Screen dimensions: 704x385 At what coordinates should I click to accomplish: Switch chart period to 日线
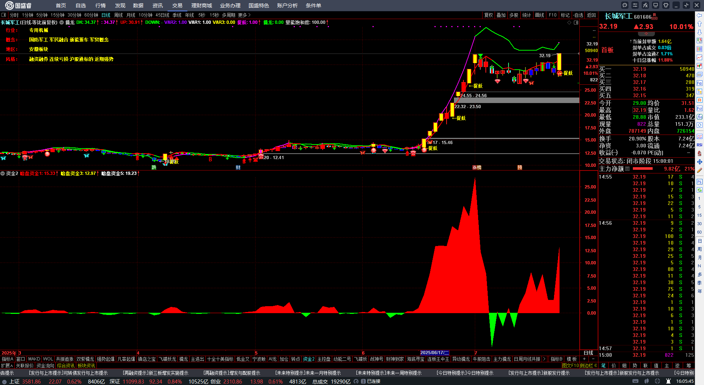[x=106, y=15]
